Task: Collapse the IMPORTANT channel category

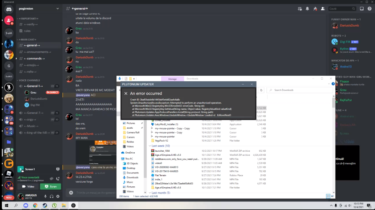Action: coord(28,18)
